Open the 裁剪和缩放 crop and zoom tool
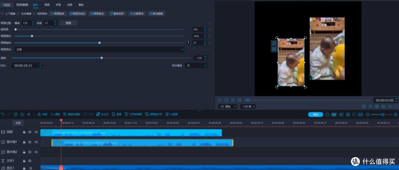399x170 pixels. tap(72, 114)
